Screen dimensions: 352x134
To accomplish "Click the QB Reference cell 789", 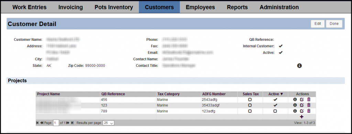I will point(104,111).
